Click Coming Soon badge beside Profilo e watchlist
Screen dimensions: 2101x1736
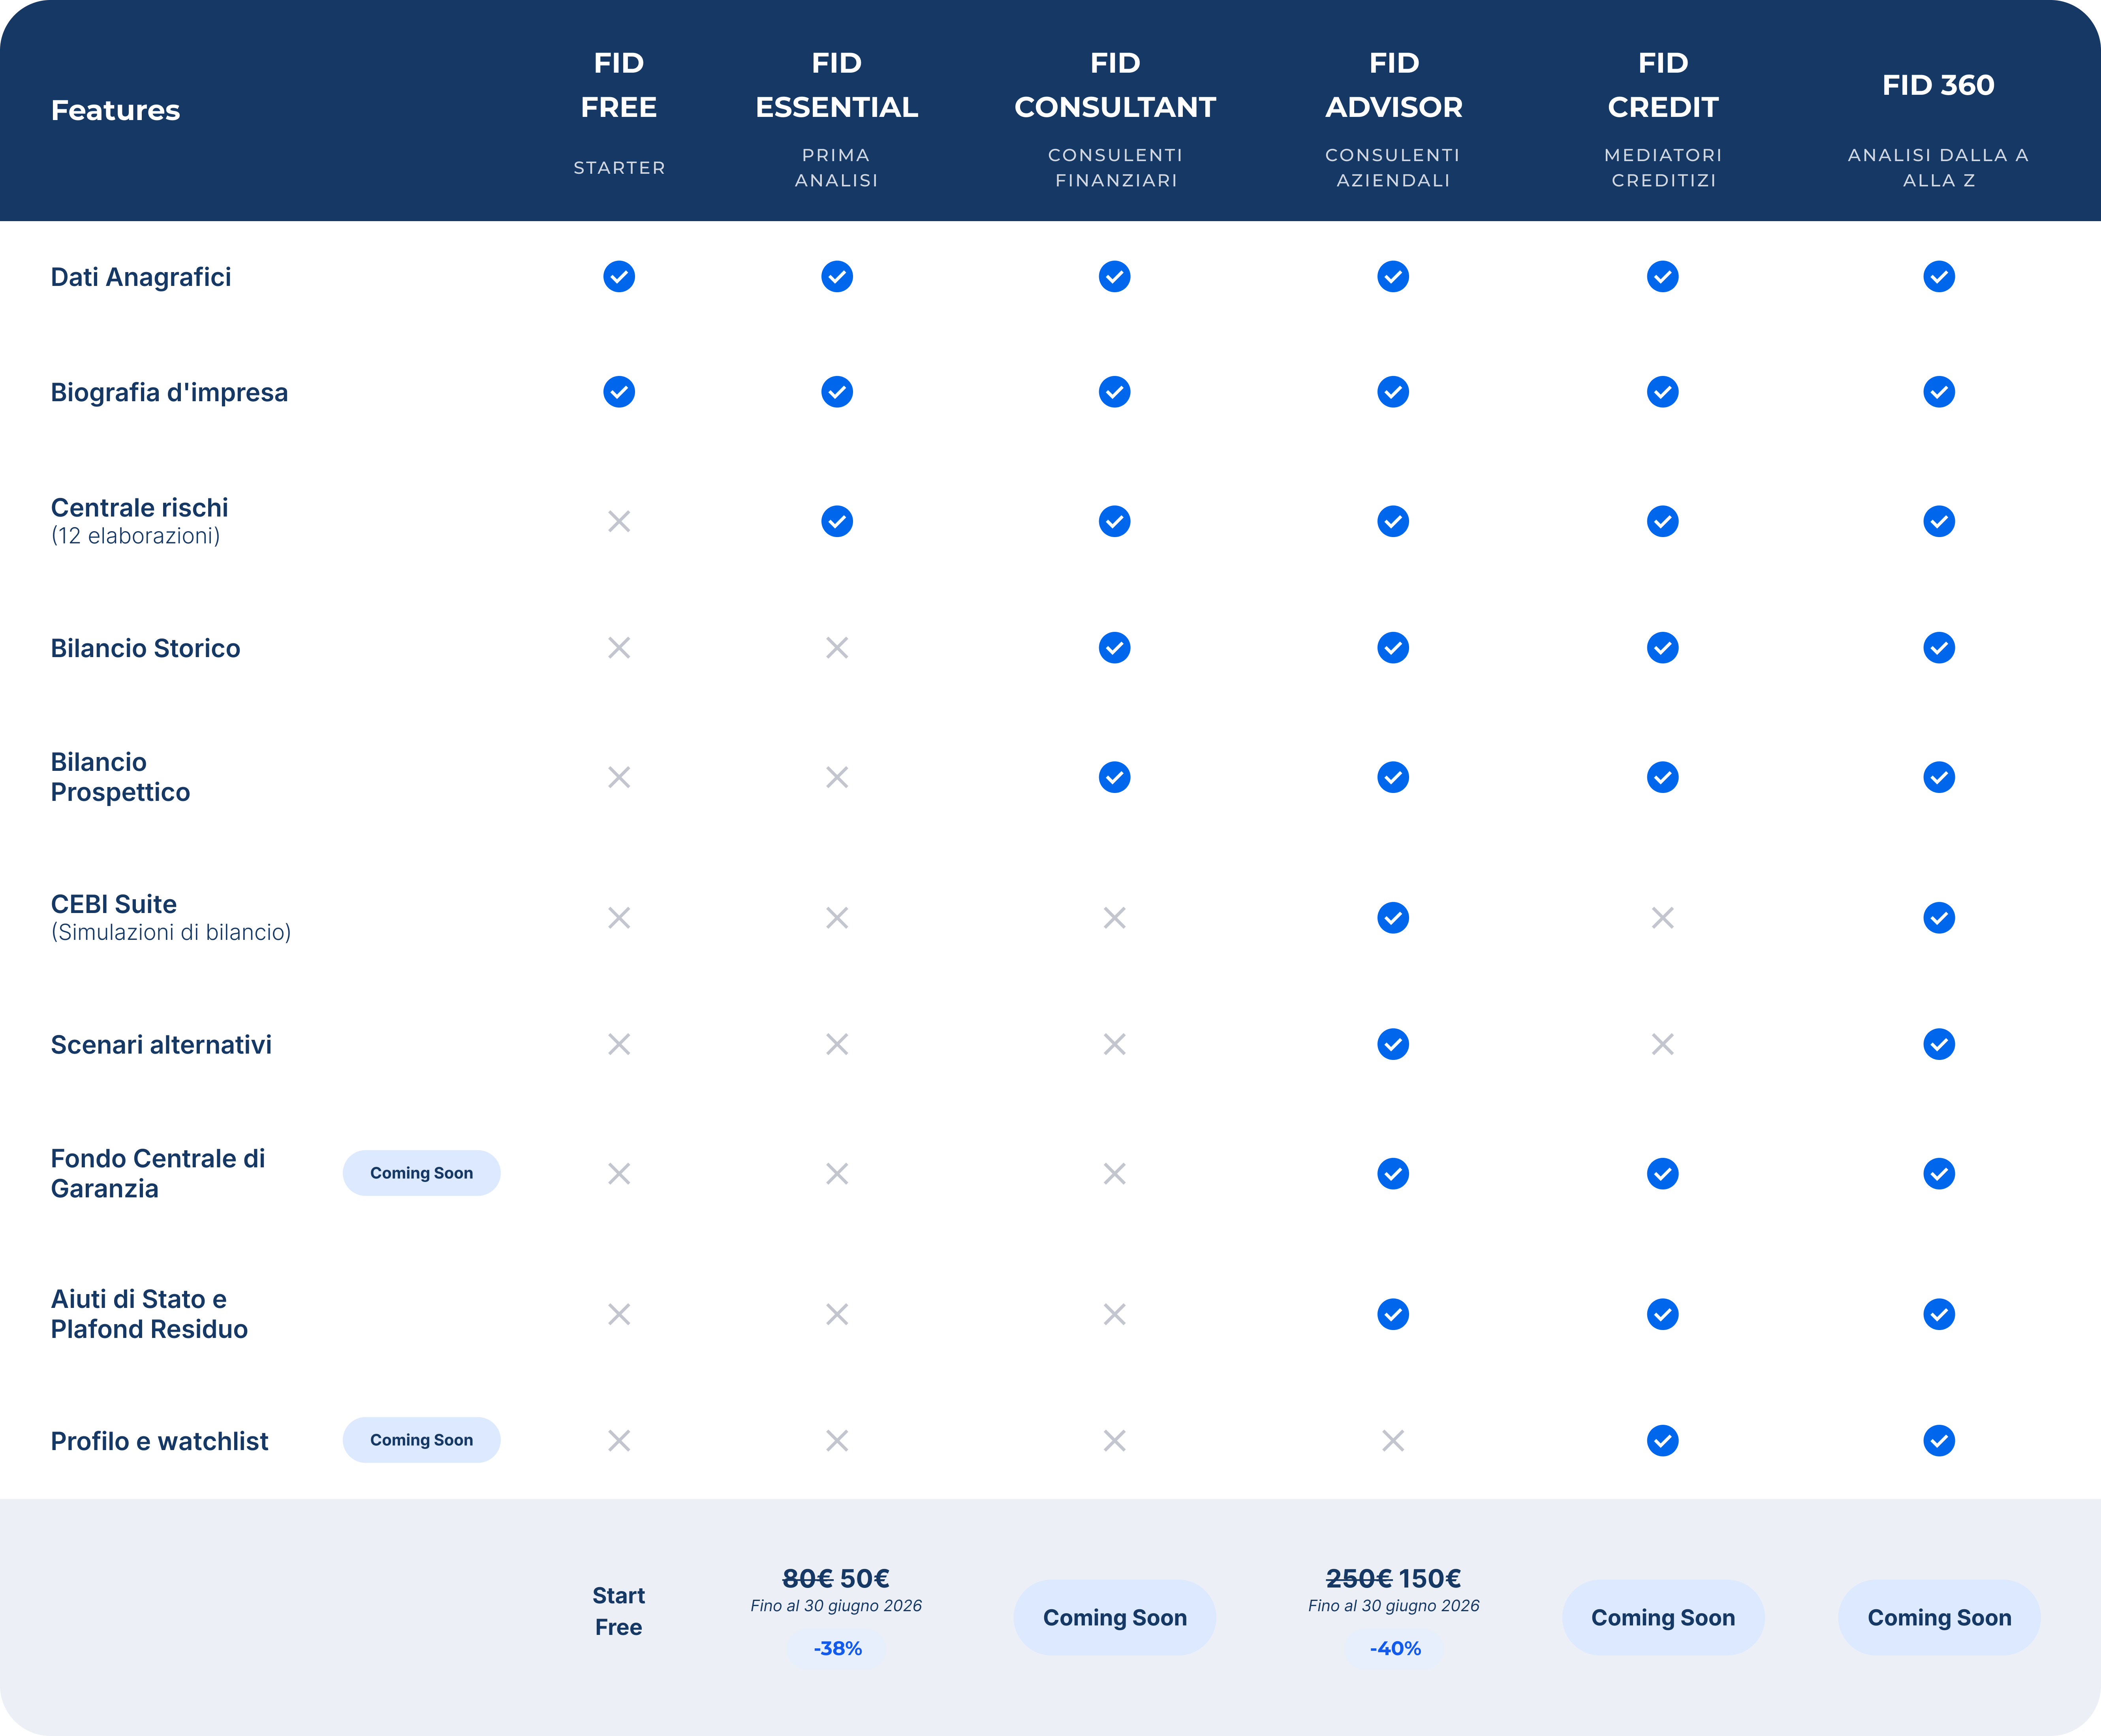coord(421,1439)
